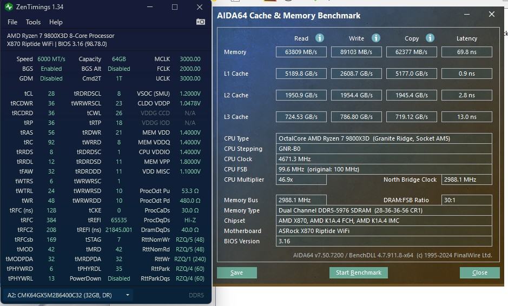Click the ProcOdt Pd value 480.0 Ω
The width and height of the screenshot is (508, 306).
point(190,201)
